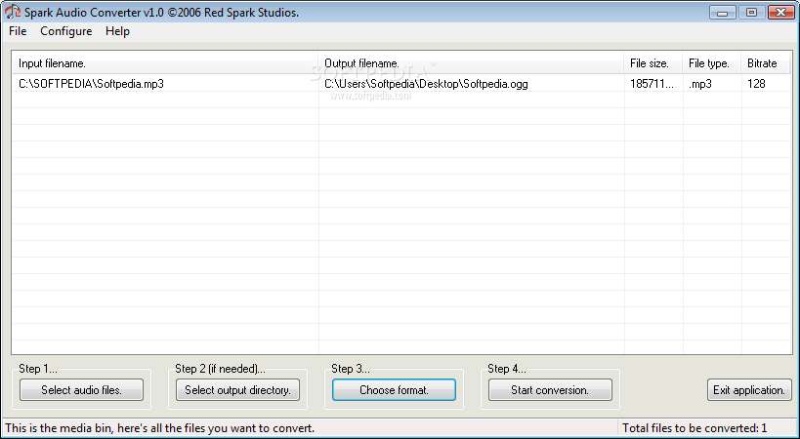Start conversion with the Step 4 button
Viewport: 800px width, 439px height.
coord(550,390)
